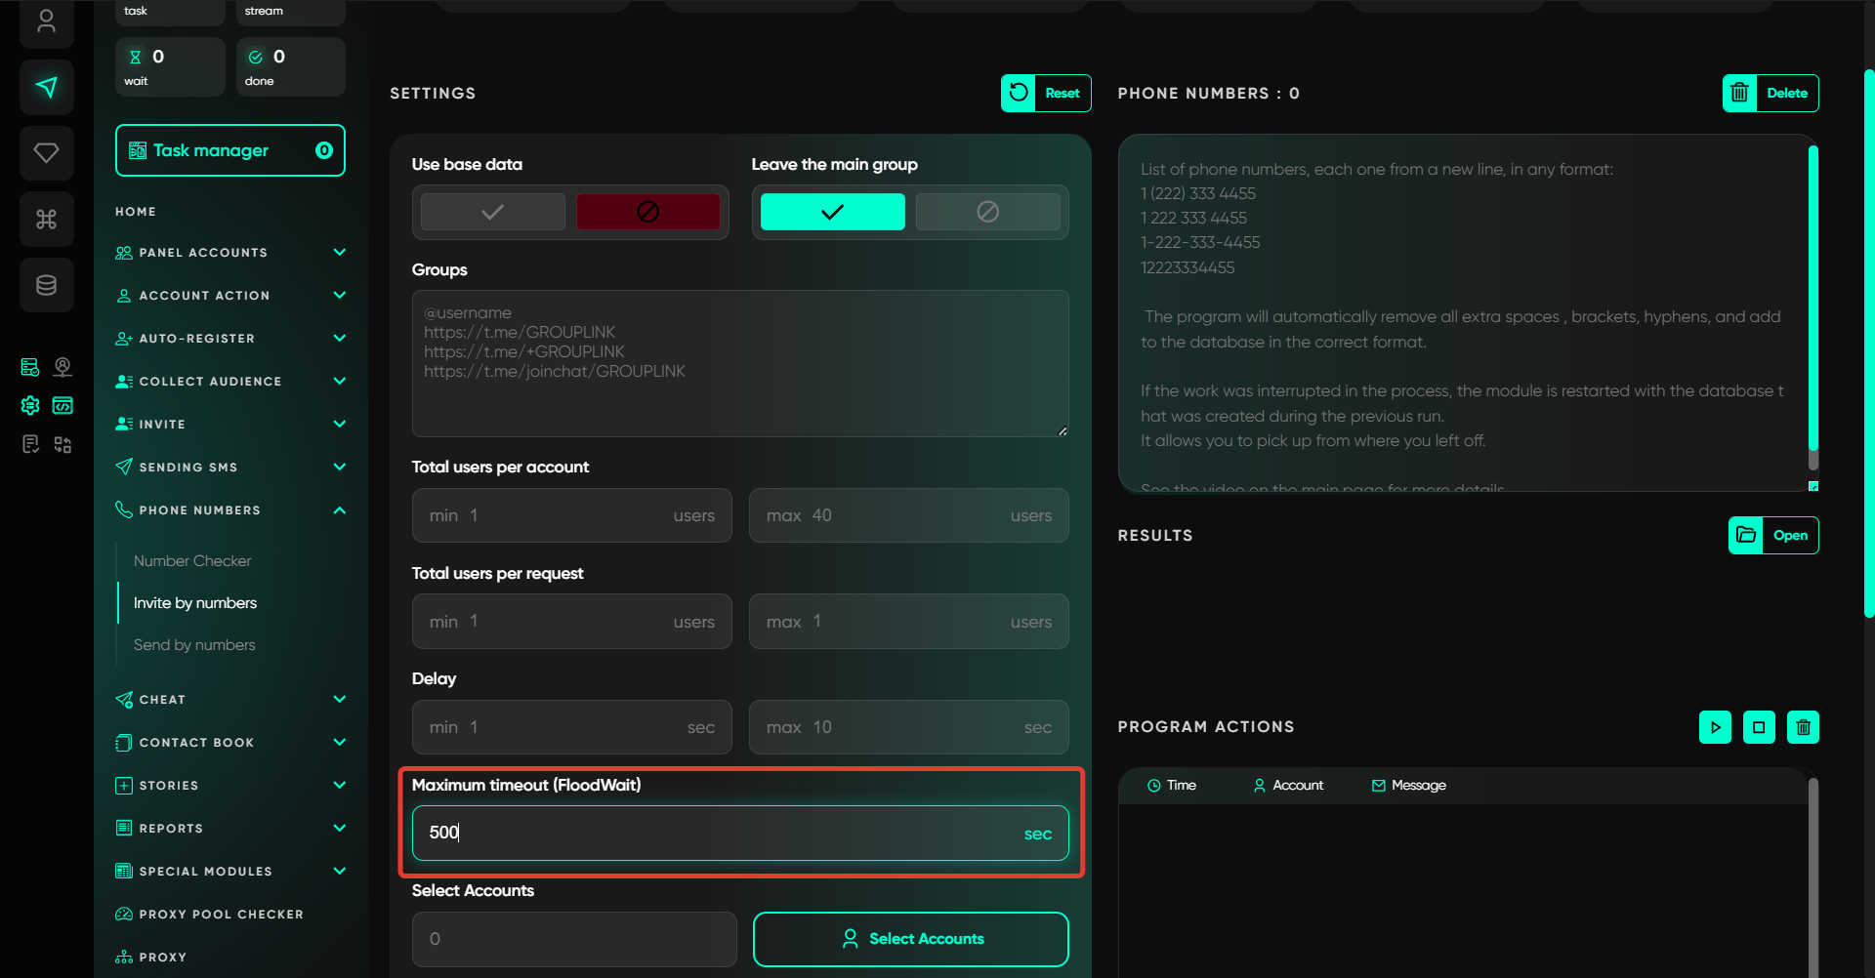Disable Use base data with red option

pyautogui.click(x=647, y=212)
